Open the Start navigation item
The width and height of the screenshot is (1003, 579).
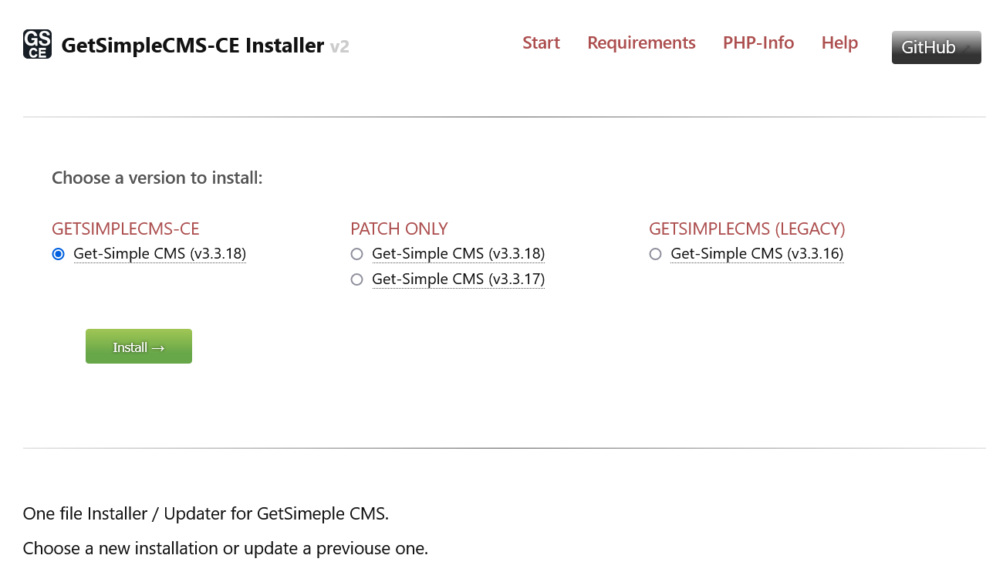click(541, 42)
